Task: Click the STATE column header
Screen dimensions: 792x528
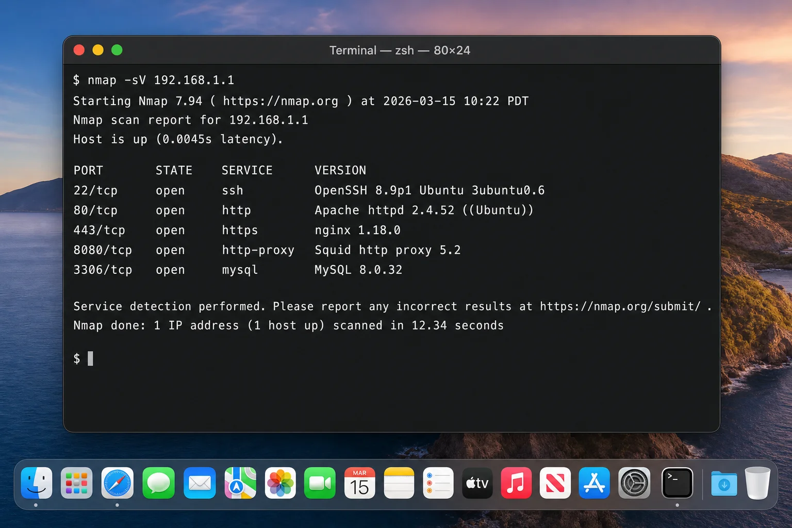Action: [174, 170]
